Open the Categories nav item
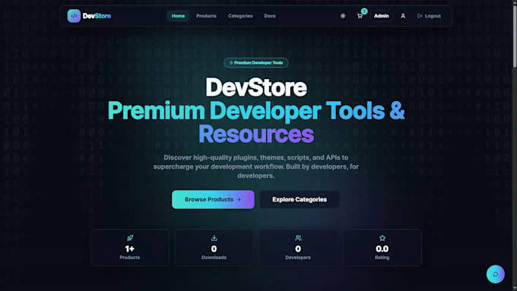The image size is (517, 291). (240, 16)
